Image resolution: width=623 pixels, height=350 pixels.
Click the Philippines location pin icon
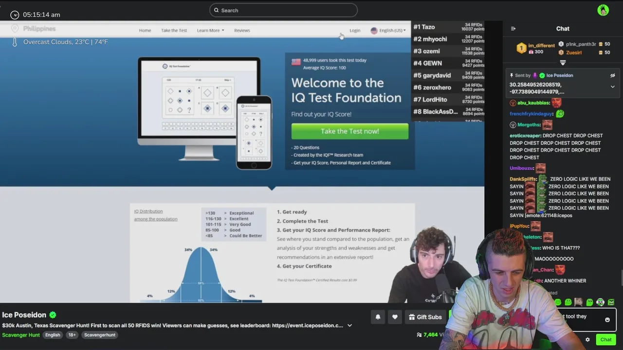click(15, 29)
